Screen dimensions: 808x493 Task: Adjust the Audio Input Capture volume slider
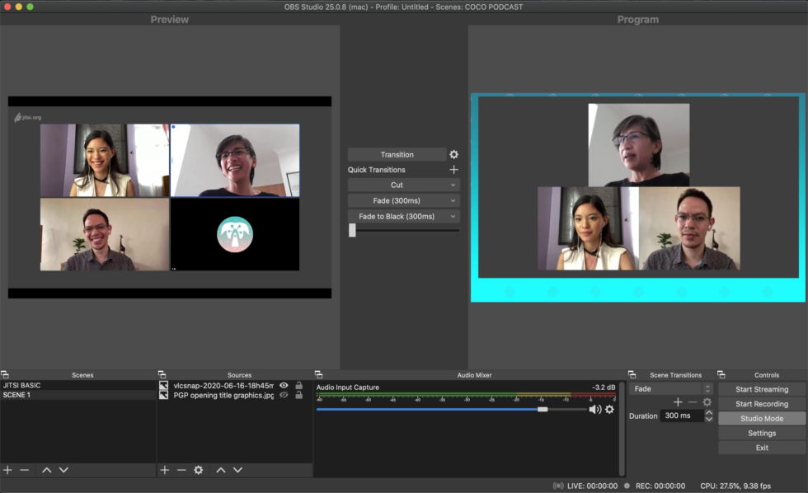[x=543, y=408]
